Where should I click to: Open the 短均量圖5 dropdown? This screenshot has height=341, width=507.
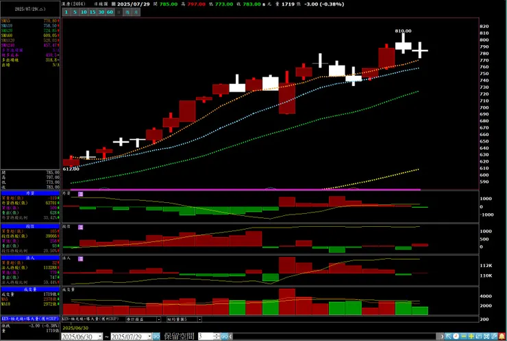click(199, 319)
